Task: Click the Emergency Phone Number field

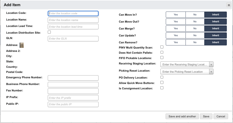Action: pyautogui.click(x=73, y=78)
